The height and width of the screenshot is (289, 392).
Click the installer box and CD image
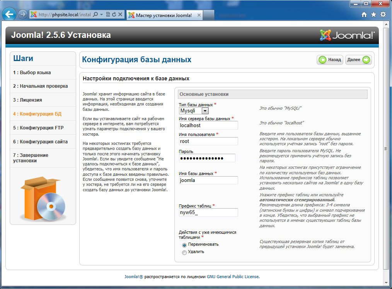tap(43, 199)
